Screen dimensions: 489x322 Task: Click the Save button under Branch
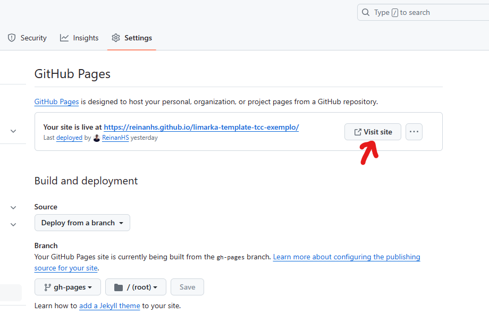coord(187,287)
